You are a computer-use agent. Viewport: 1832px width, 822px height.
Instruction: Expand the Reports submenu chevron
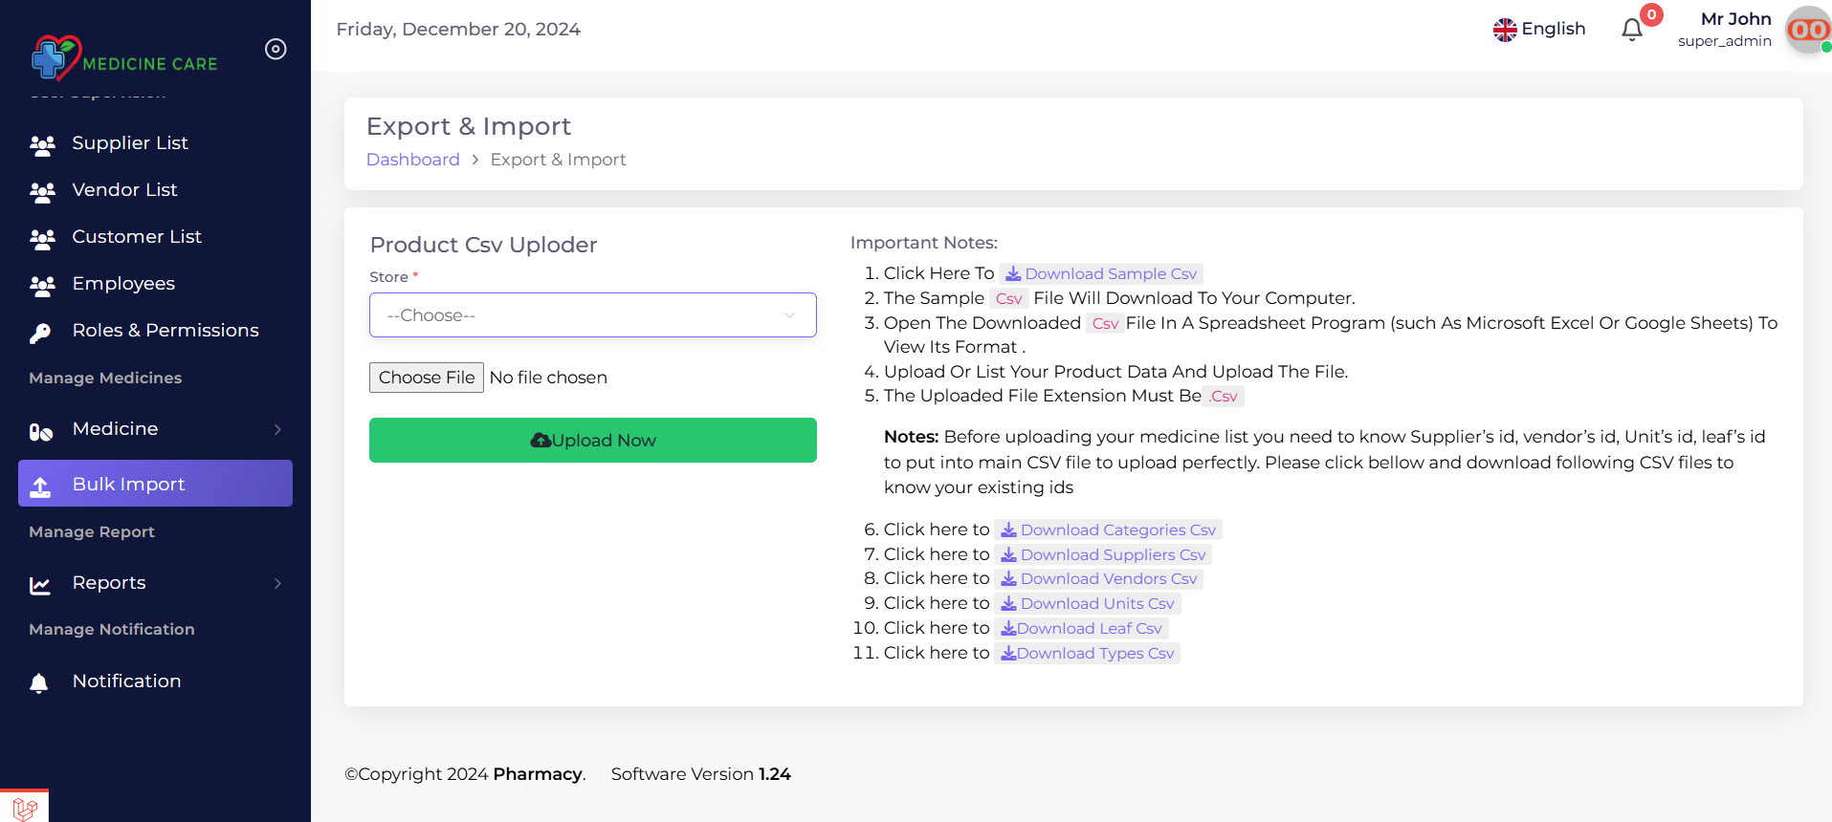(277, 584)
